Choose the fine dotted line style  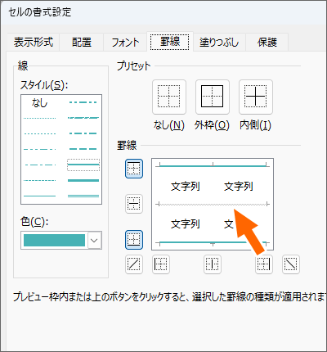40,118
